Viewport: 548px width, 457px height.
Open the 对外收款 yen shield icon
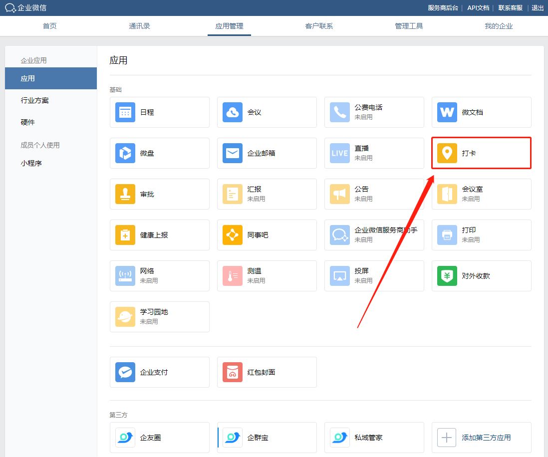447,276
